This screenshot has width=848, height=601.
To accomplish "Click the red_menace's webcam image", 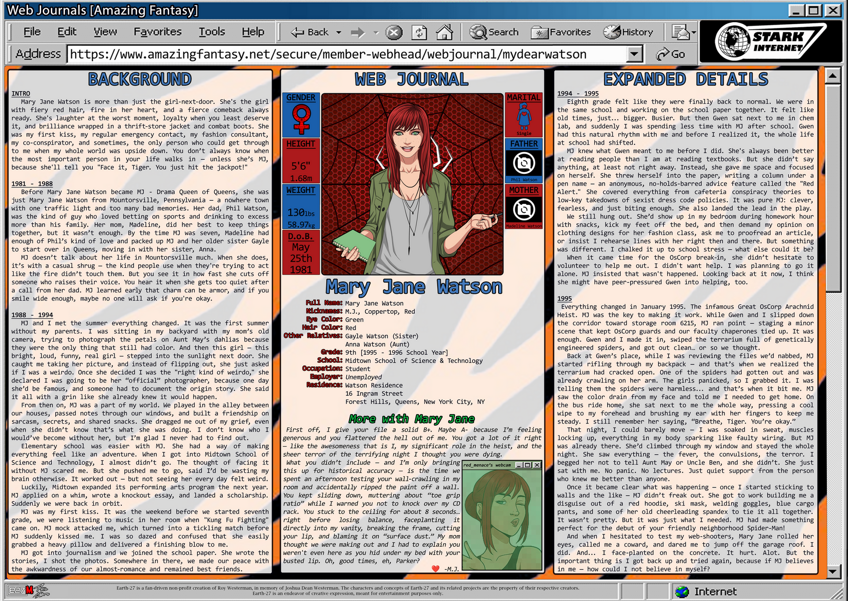I will (x=502, y=519).
